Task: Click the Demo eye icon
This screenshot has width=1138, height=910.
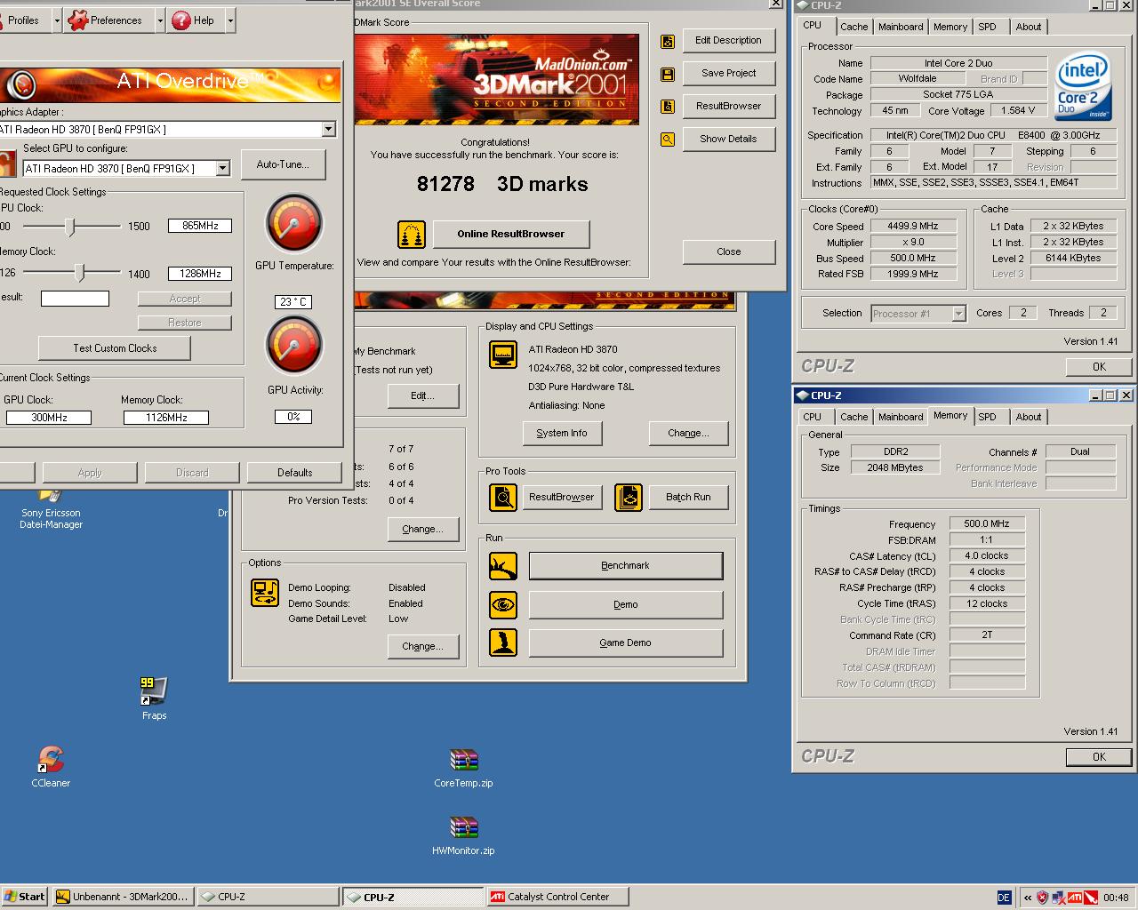Action: [x=503, y=605]
